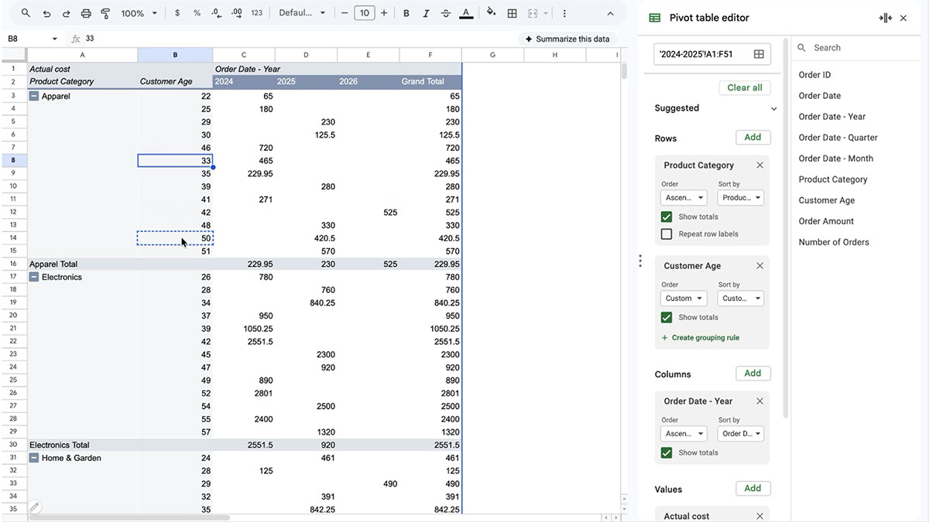929x522 pixels.
Task: Undo the last action
Action: (x=46, y=13)
